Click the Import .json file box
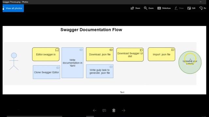 click(161, 54)
